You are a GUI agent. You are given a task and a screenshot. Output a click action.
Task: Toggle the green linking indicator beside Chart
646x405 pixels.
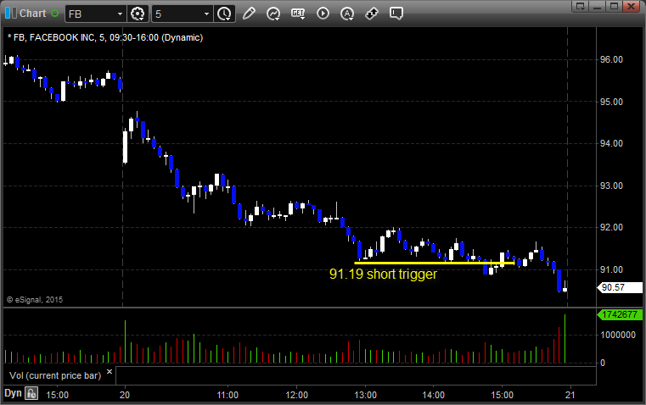point(55,14)
